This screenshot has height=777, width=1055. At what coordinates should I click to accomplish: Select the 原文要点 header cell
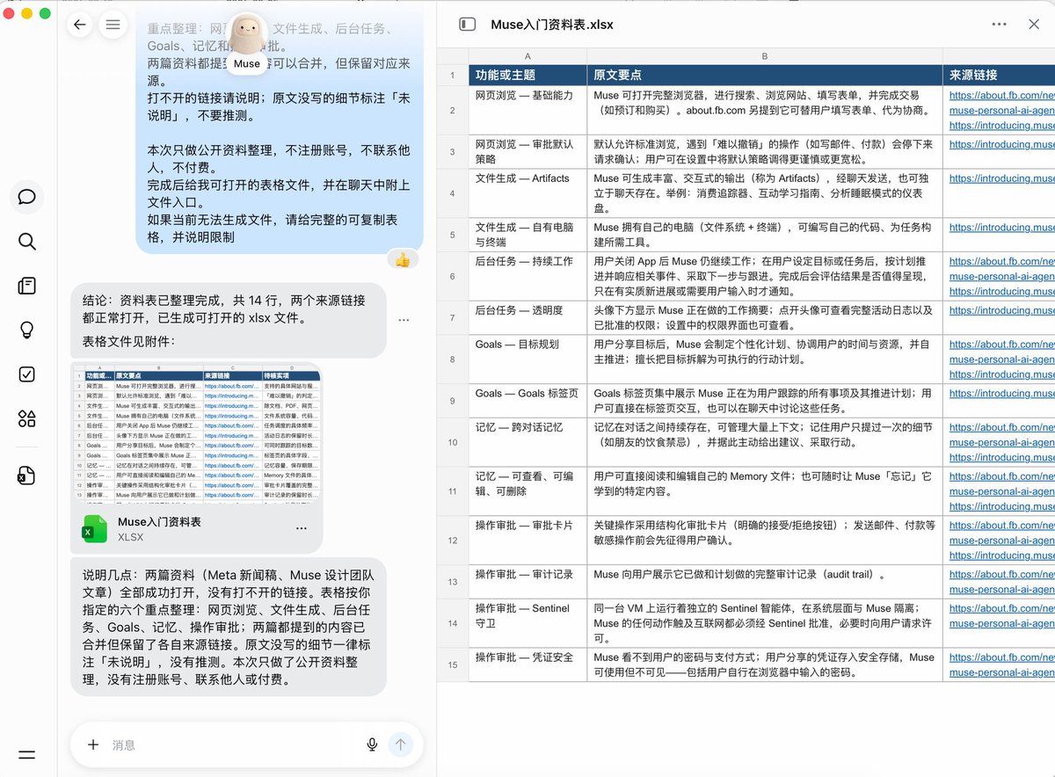pos(765,75)
